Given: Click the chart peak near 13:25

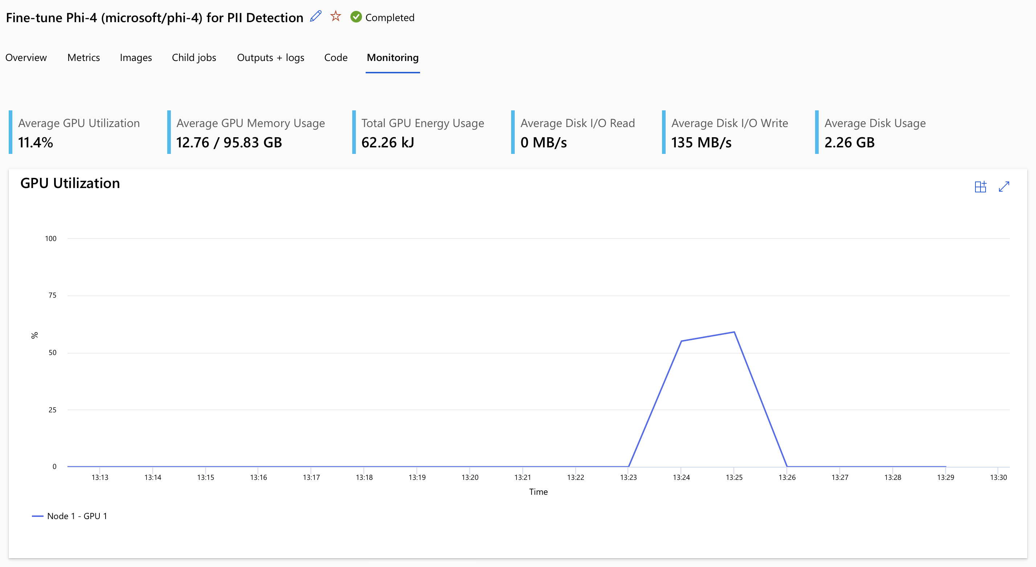Looking at the screenshot, I should pos(734,333).
